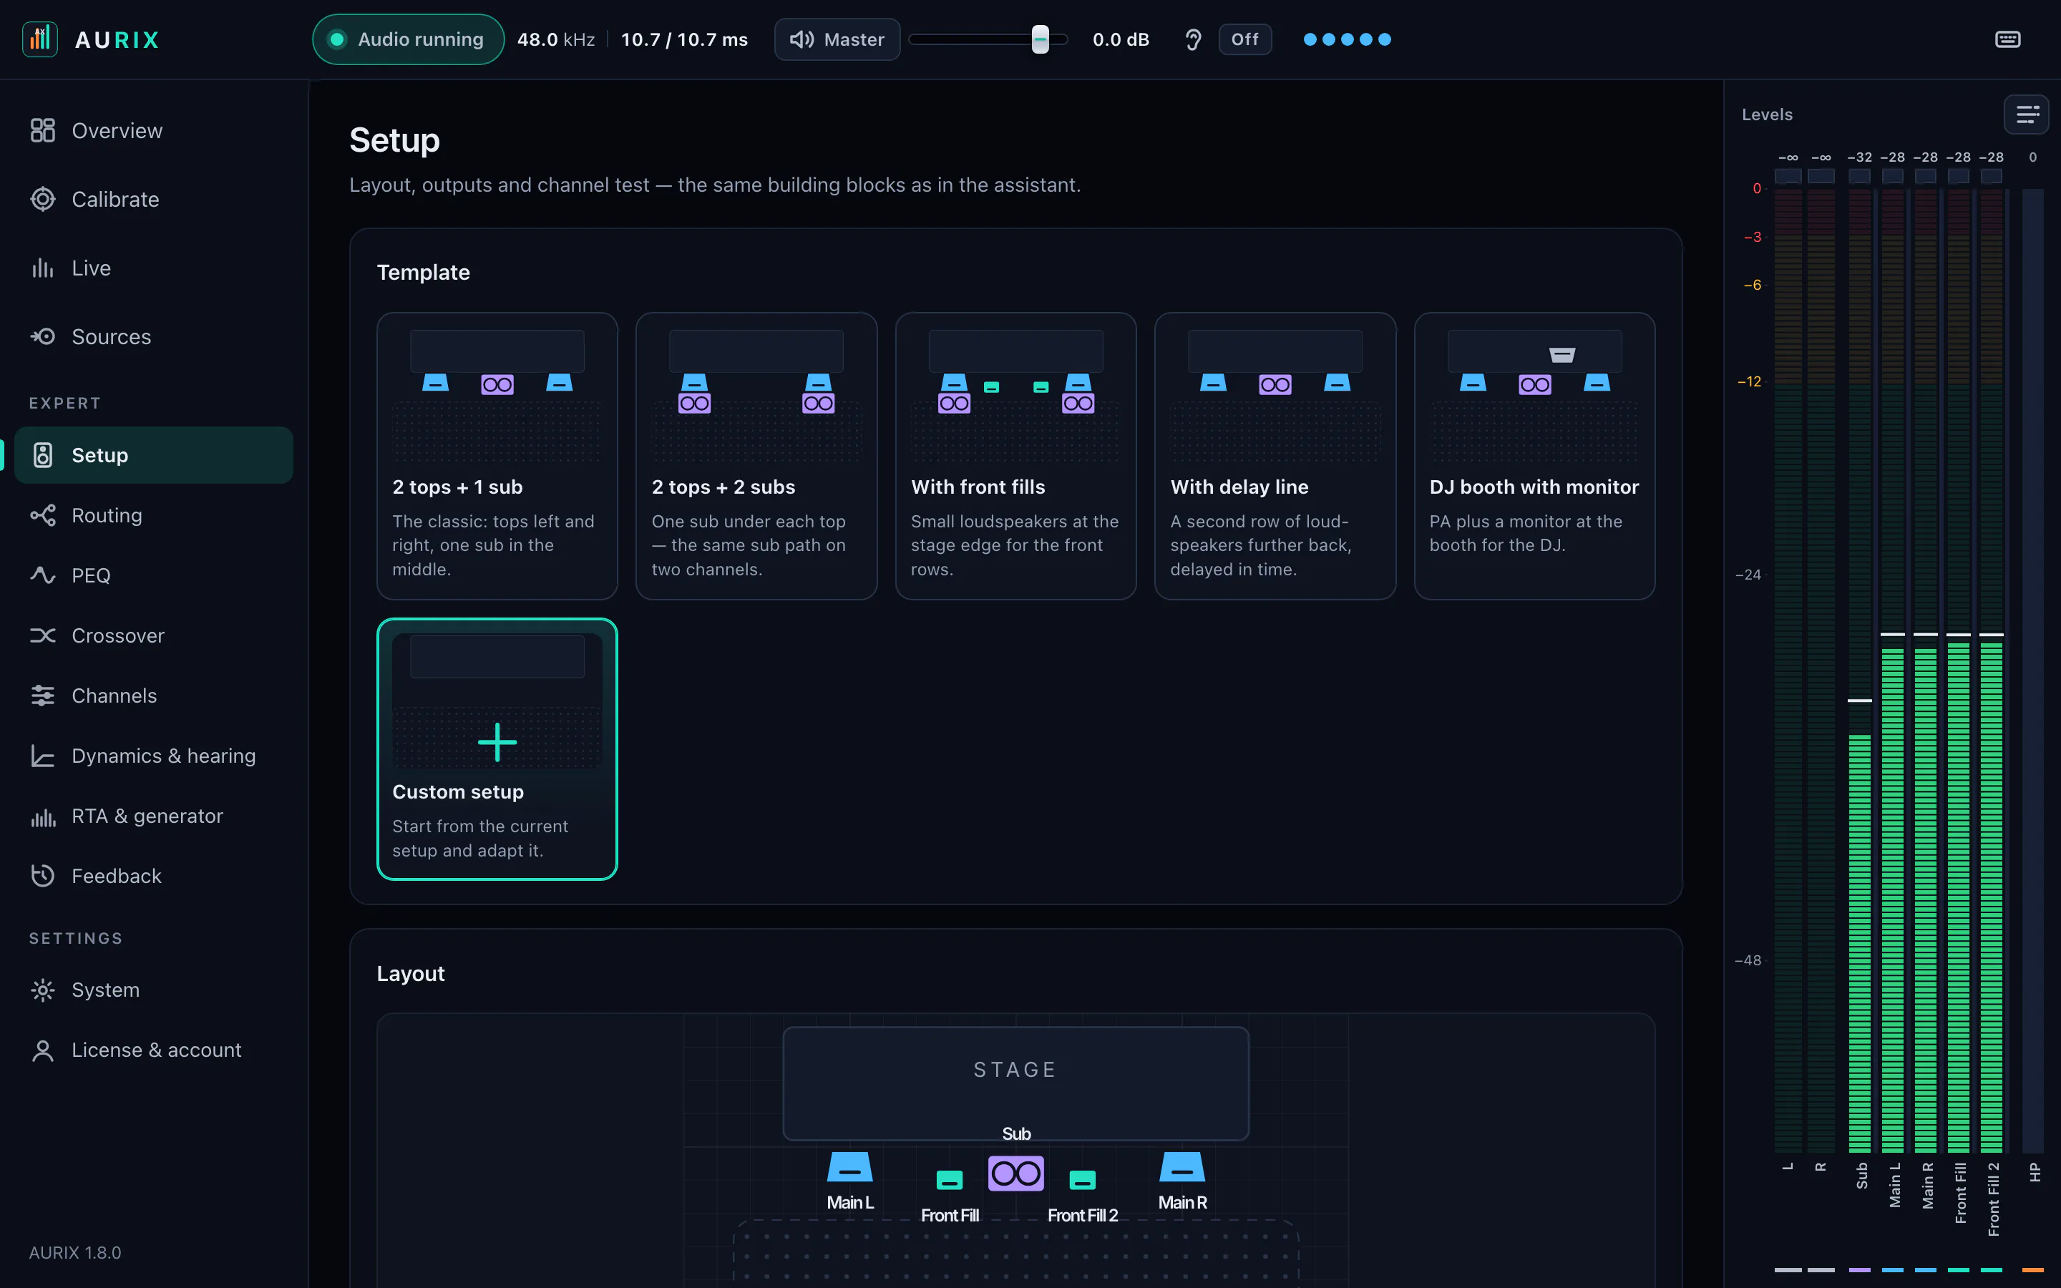Image resolution: width=2061 pixels, height=1288 pixels.
Task: Click the Feedback history icon
Action: coord(43,876)
